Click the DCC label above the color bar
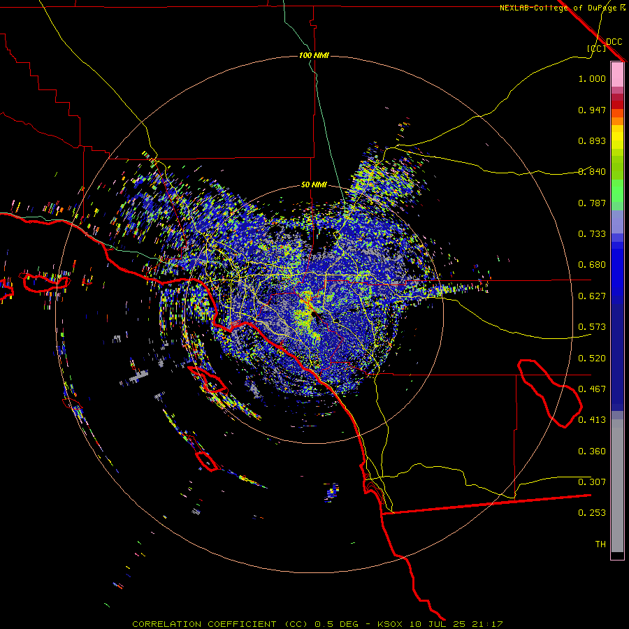Viewport: 629px width, 629px height. click(614, 42)
